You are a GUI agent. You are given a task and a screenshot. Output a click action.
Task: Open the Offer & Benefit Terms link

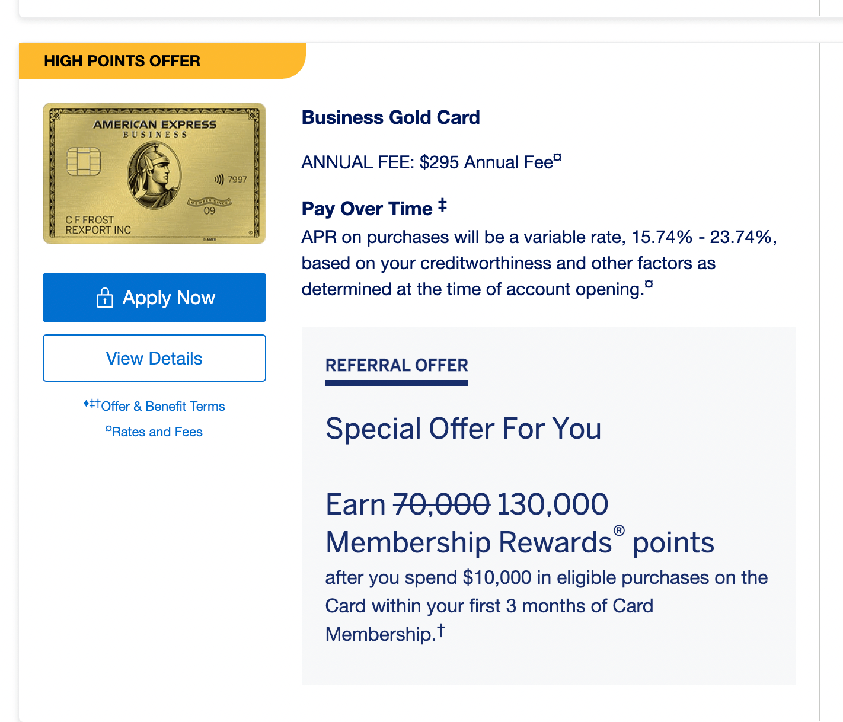click(x=163, y=406)
